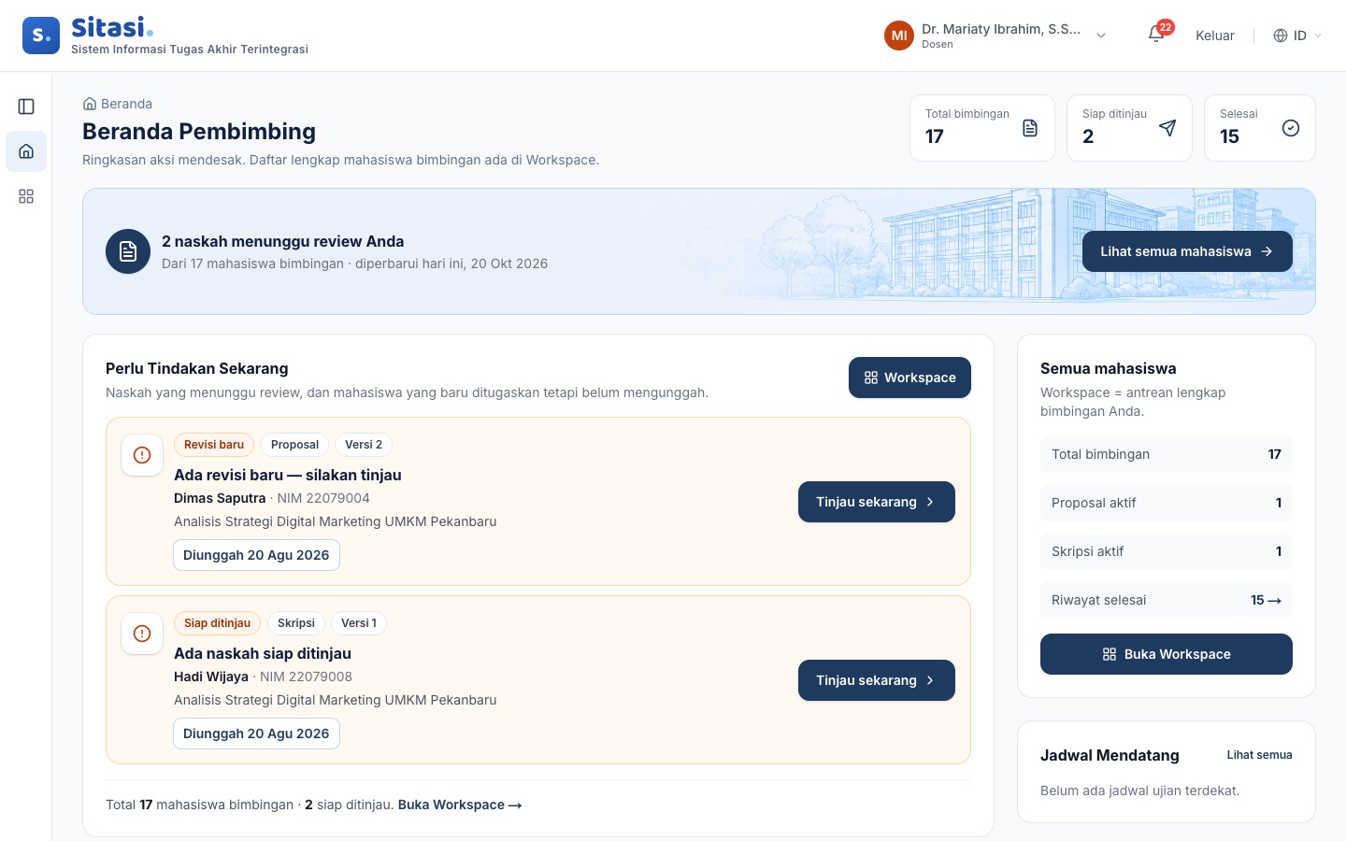Click the alert icon beside Hadi Wijaya's card
The image size is (1346, 841).
click(x=142, y=634)
